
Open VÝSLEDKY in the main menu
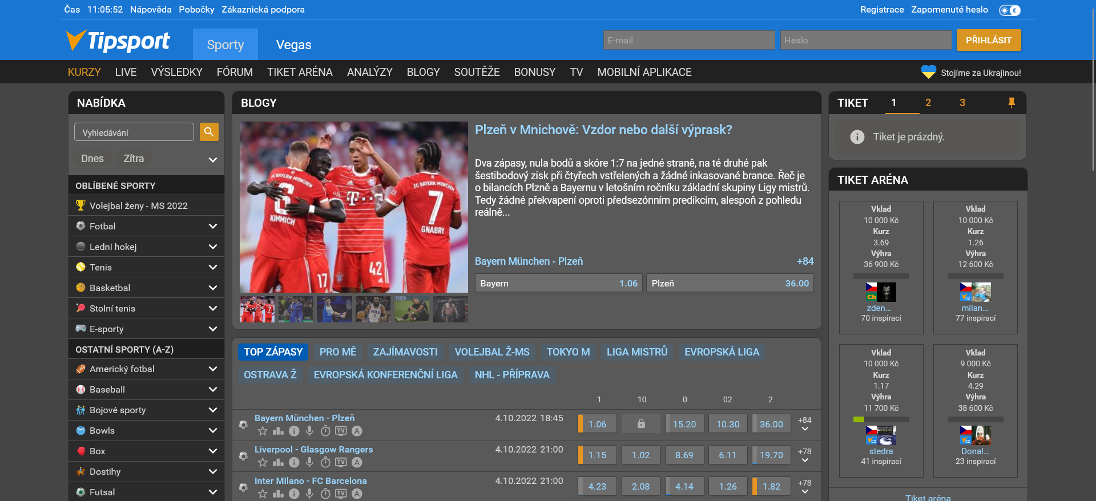[x=176, y=72]
